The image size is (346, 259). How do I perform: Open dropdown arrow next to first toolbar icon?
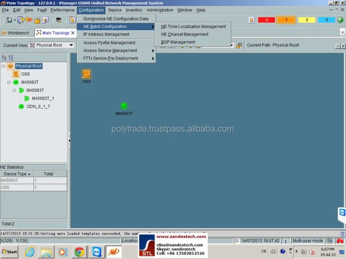15,20
